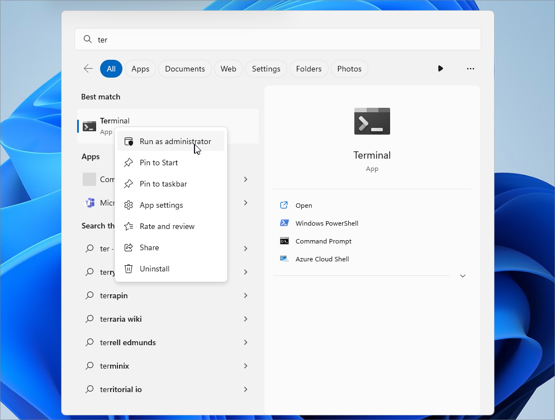Screen dimensions: 555x420
Task: Choose Share in the context menu
Action: (170, 247)
